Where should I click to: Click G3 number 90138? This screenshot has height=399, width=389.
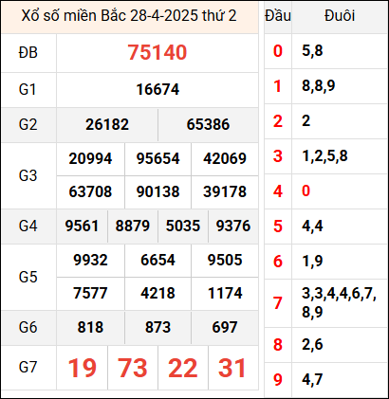[x=157, y=191]
